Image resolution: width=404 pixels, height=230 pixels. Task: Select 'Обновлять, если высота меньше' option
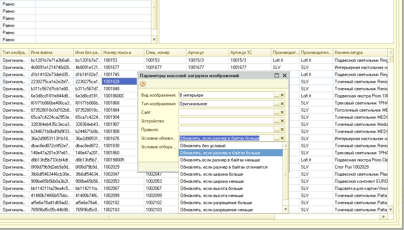(x=211, y=196)
